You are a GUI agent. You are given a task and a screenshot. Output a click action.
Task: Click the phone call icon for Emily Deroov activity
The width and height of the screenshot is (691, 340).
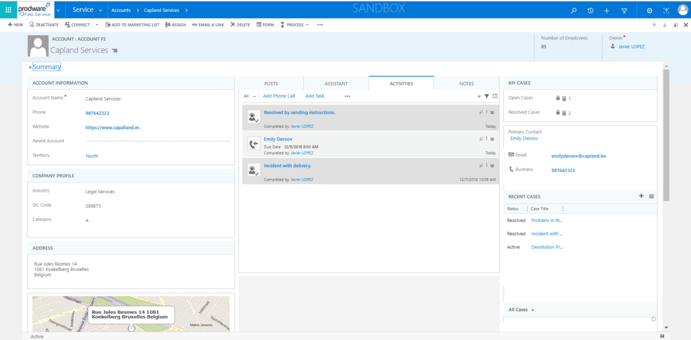(253, 144)
